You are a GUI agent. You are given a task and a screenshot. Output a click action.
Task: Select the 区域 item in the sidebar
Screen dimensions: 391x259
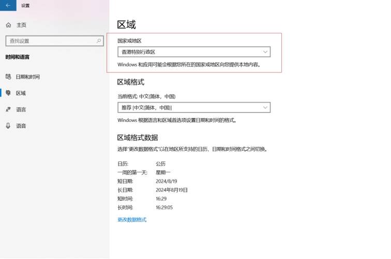point(21,93)
